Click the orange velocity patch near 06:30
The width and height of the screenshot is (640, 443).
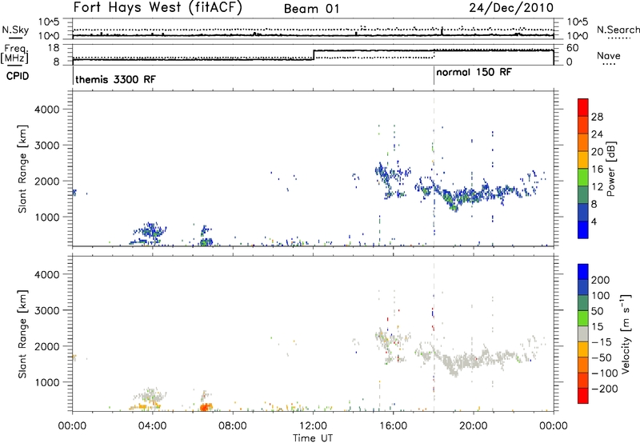pyautogui.click(x=206, y=407)
